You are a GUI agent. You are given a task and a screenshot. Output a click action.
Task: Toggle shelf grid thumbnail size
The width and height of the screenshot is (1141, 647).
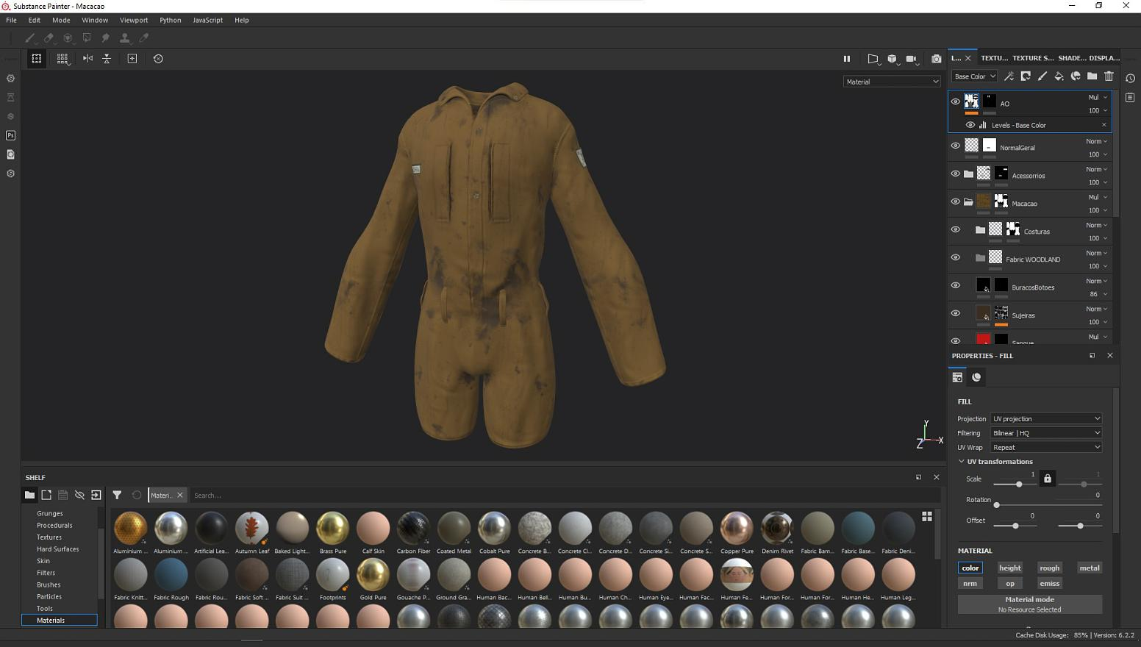coord(927,516)
